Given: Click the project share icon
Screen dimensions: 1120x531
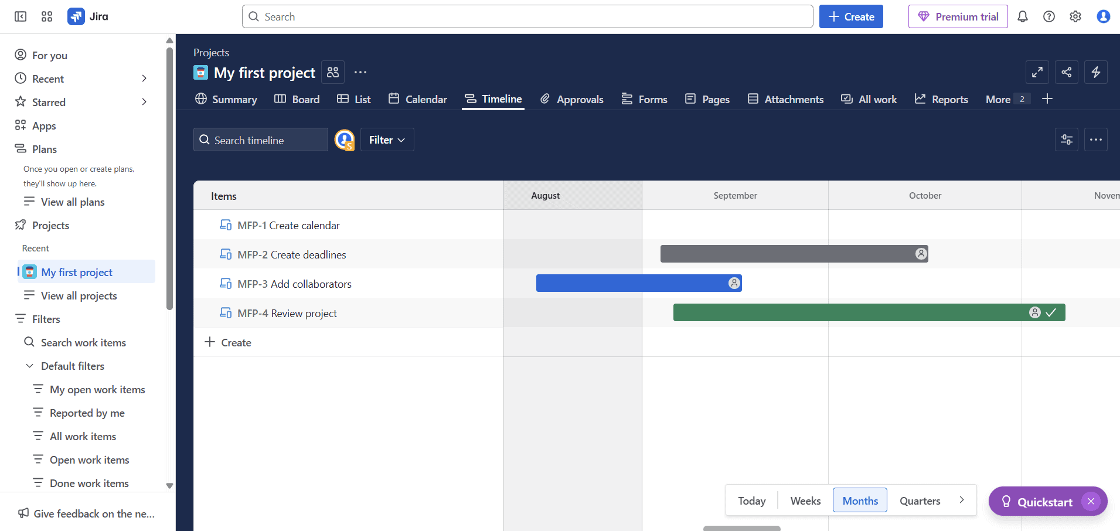Looking at the screenshot, I should tap(1067, 72).
